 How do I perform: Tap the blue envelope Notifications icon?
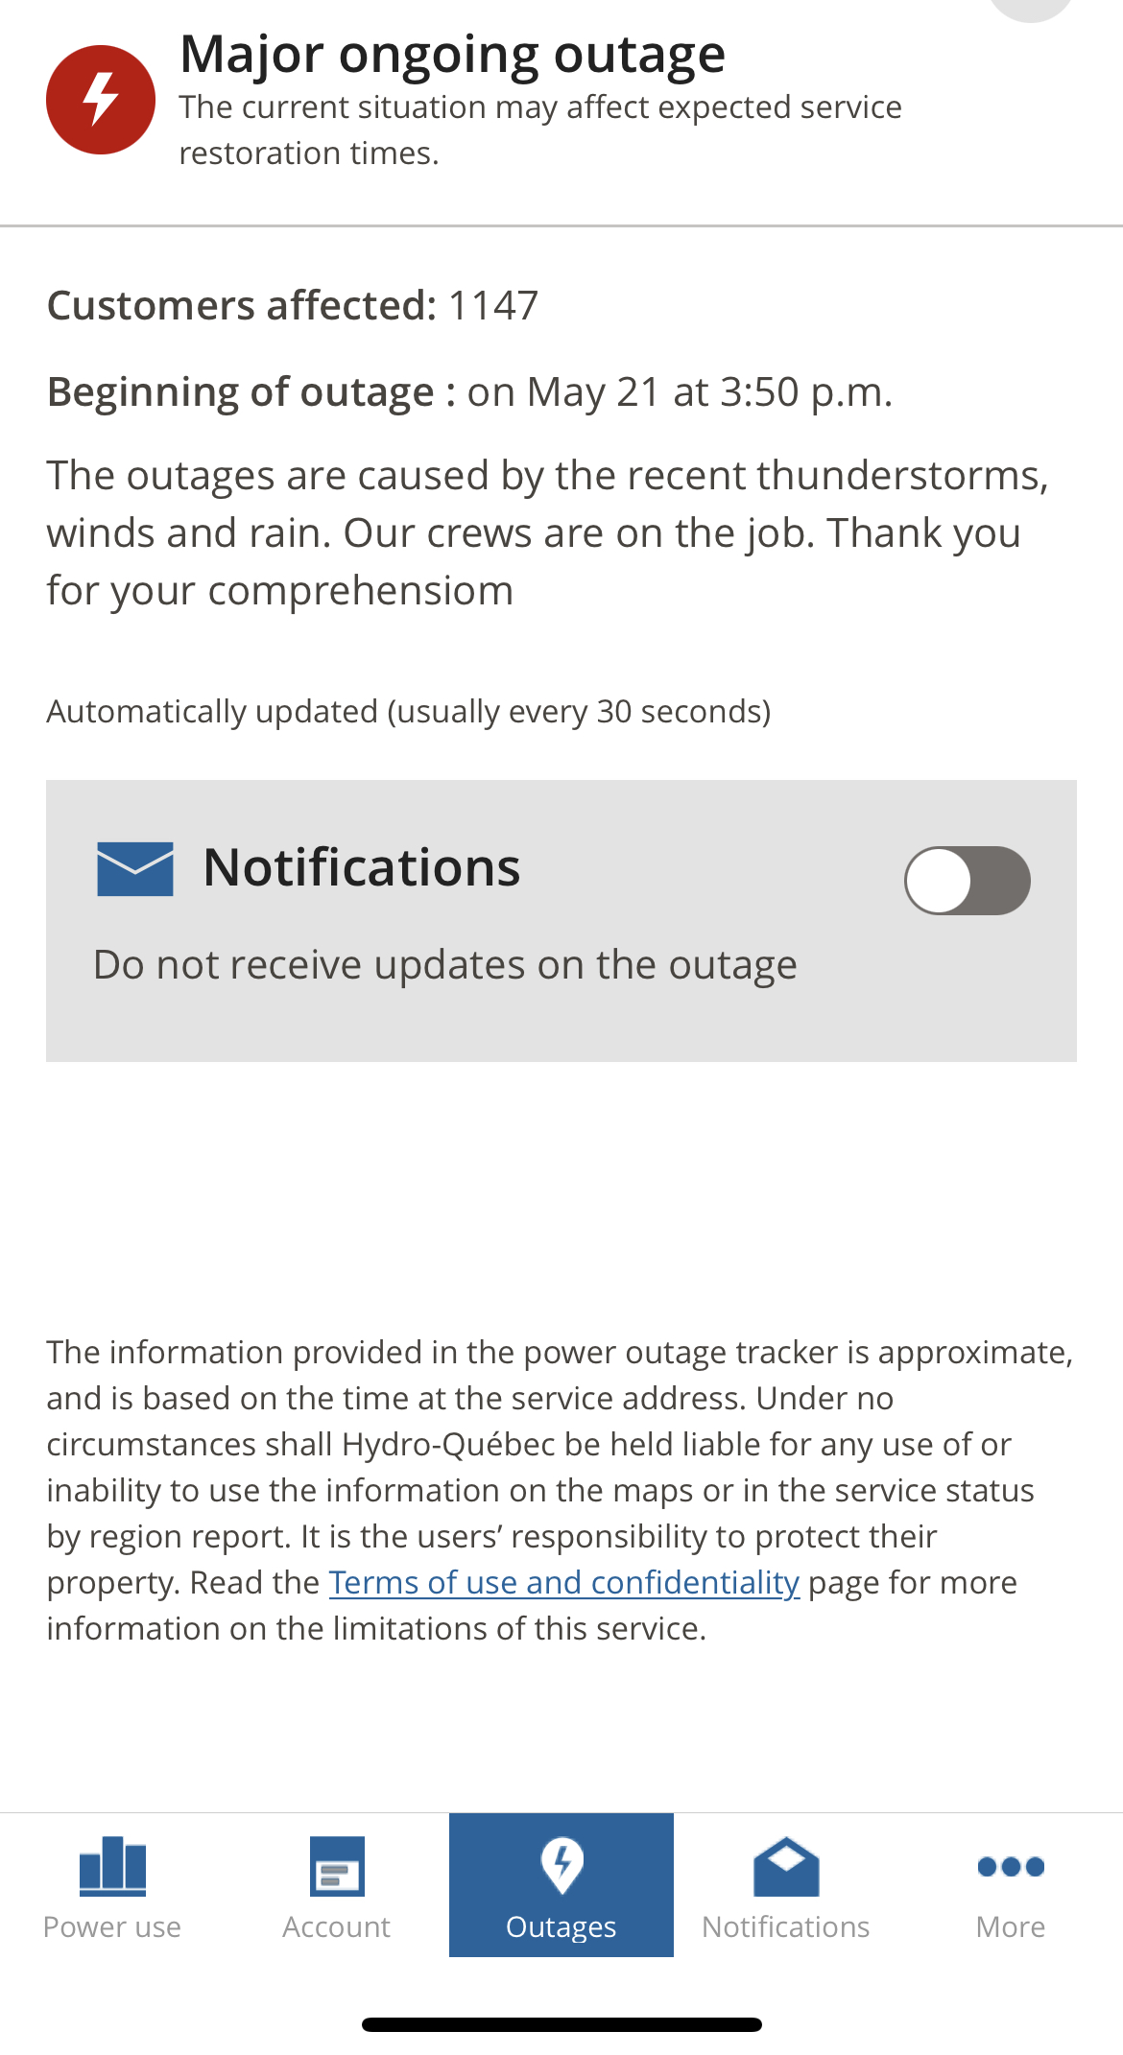point(135,869)
